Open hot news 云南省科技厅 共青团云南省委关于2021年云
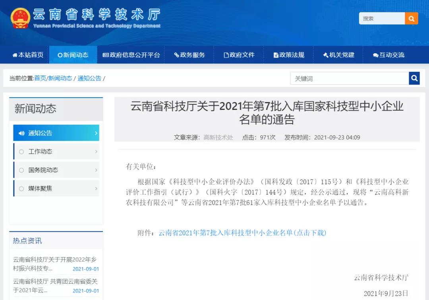The height and width of the screenshot is (300, 429). coord(55,286)
